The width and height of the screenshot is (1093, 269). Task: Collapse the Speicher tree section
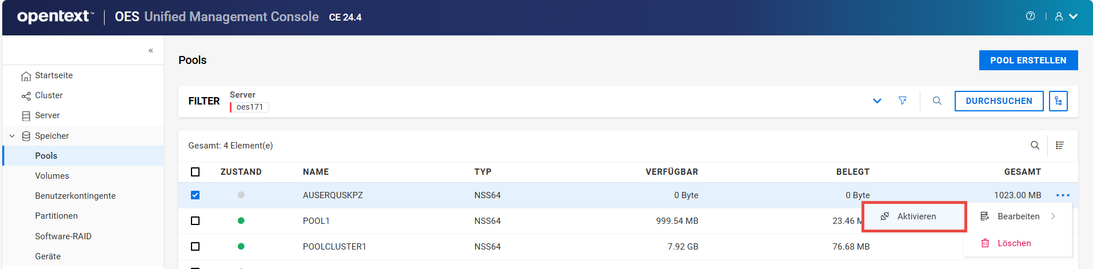(12, 136)
